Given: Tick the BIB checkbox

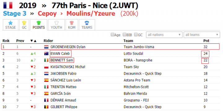Looking at the screenshot, I should point(124,35).
